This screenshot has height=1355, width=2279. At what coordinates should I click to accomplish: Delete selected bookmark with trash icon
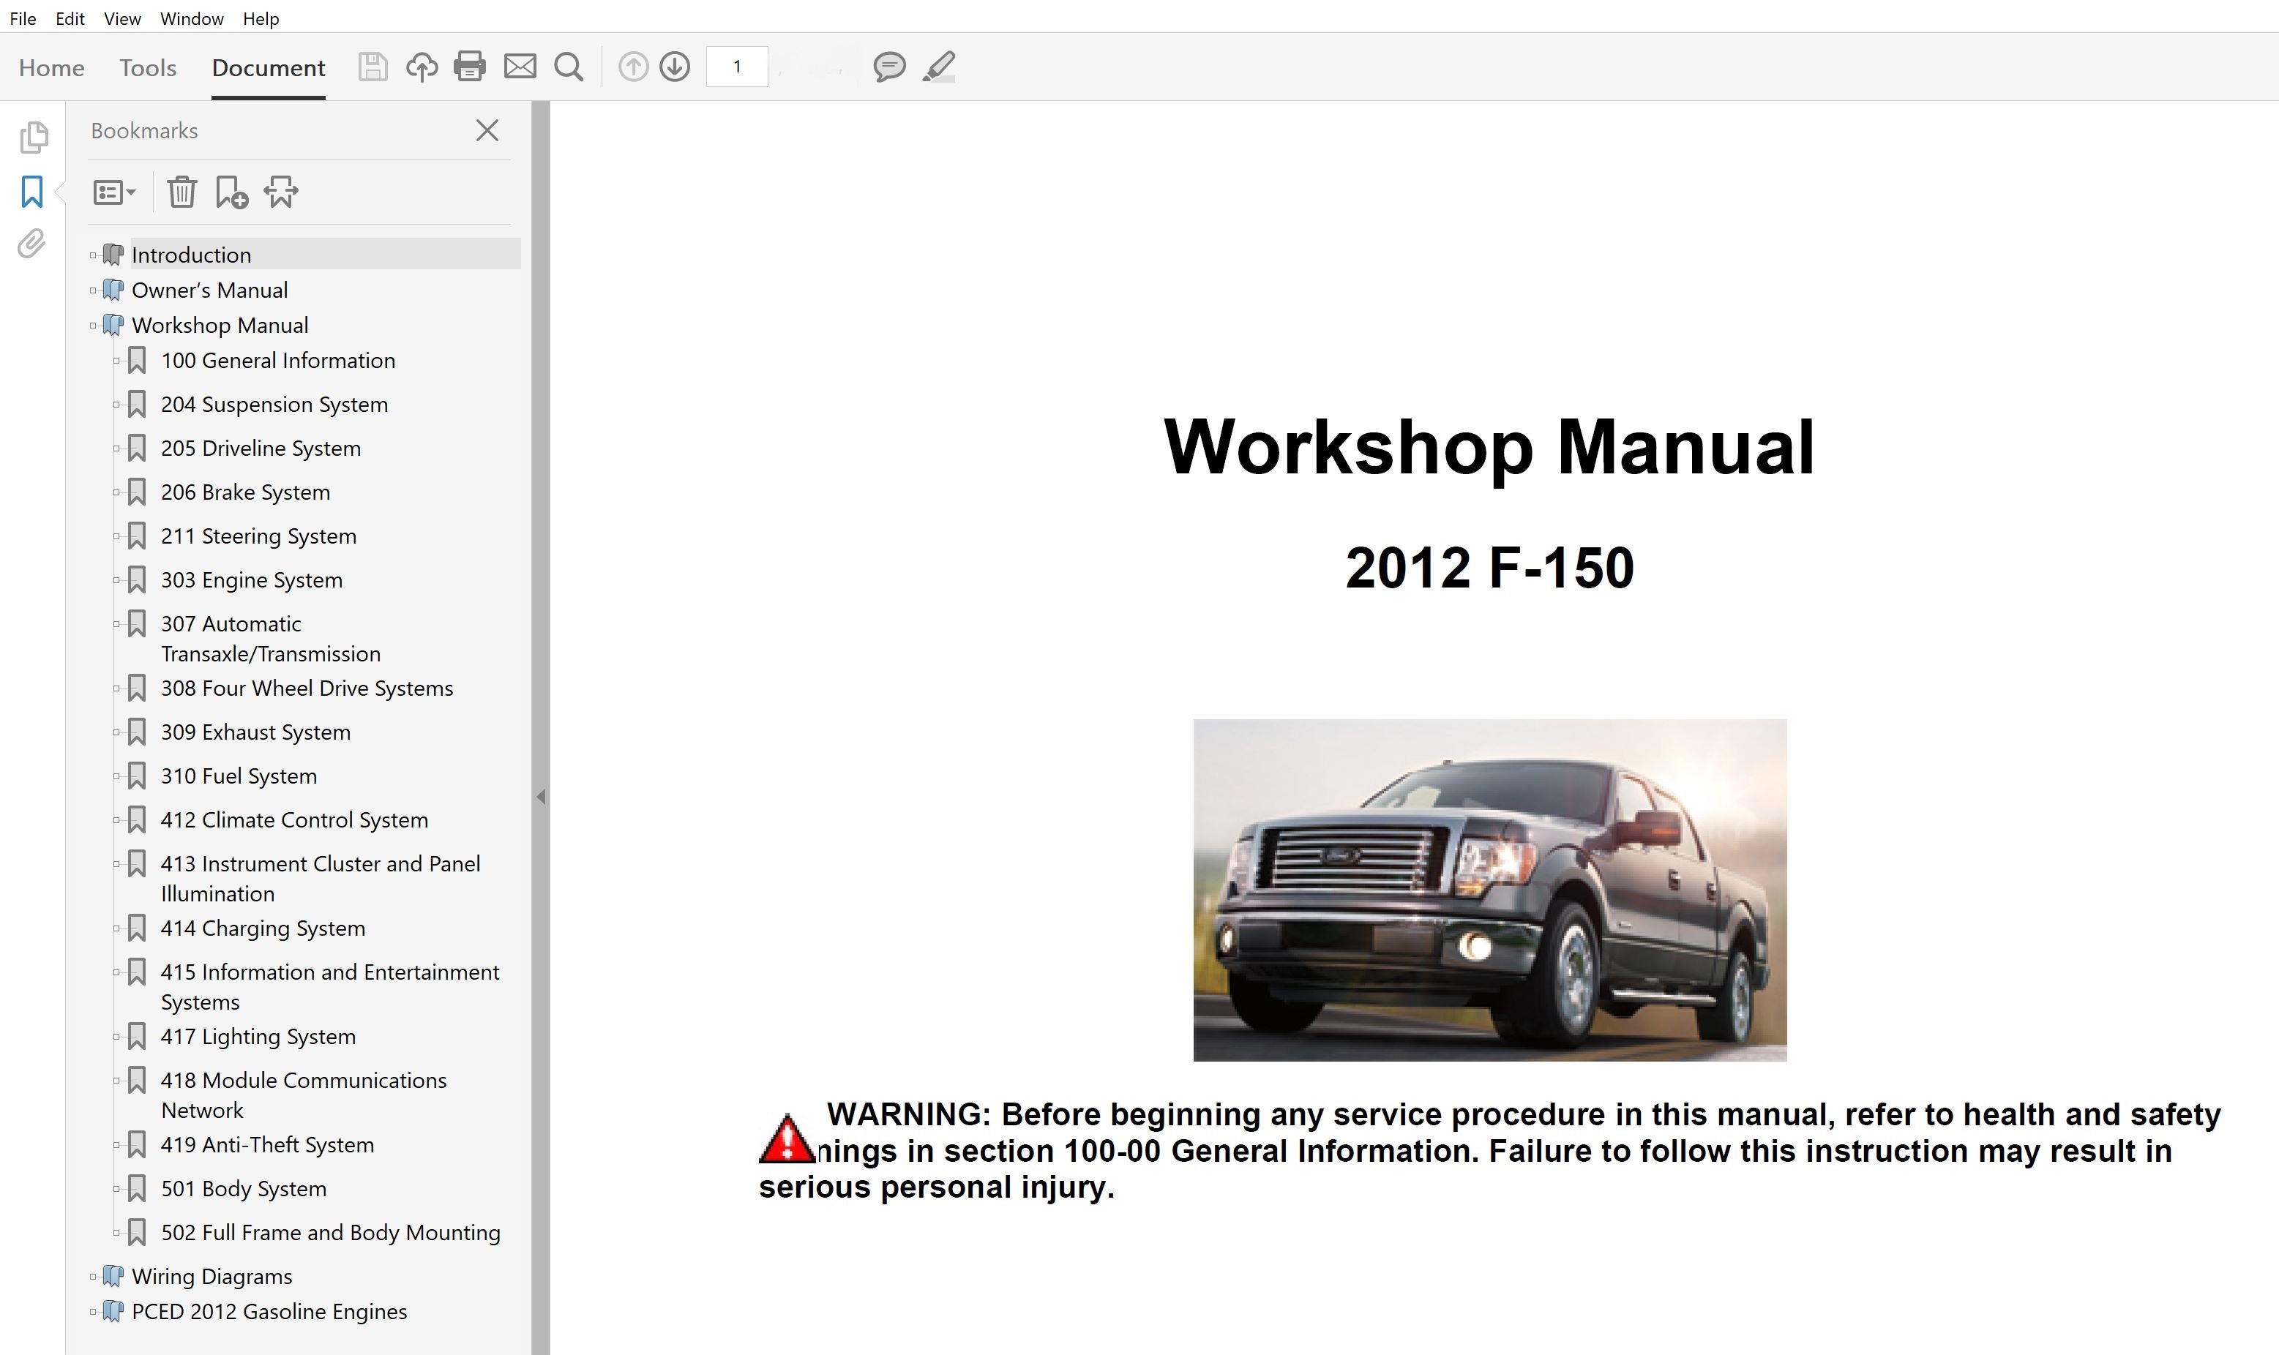(x=182, y=192)
